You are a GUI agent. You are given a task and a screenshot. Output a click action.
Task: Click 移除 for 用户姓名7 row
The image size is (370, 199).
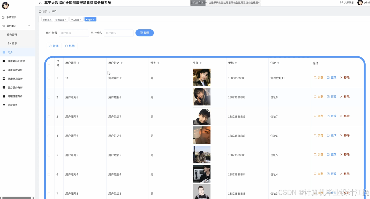pyautogui.click(x=345, y=116)
